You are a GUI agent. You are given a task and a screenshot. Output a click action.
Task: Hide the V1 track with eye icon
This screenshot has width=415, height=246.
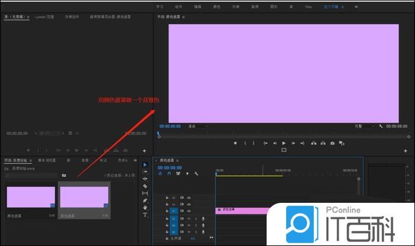[189, 211]
